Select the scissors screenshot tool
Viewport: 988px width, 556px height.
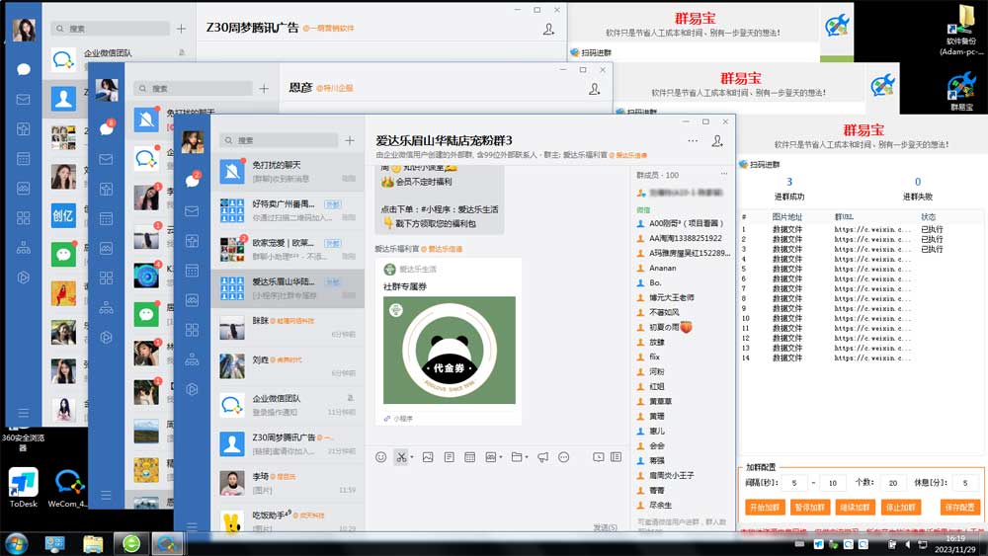400,457
